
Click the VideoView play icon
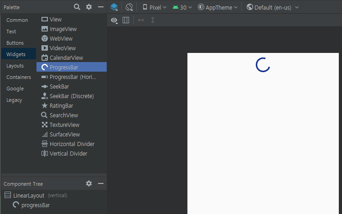[45, 48]
